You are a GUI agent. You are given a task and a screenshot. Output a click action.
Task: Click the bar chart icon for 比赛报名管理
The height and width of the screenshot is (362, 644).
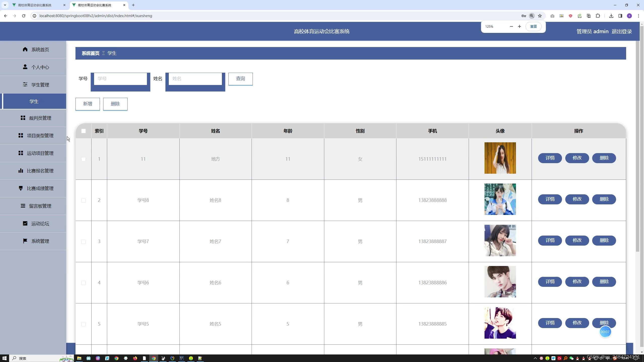[x=21, y=171]
